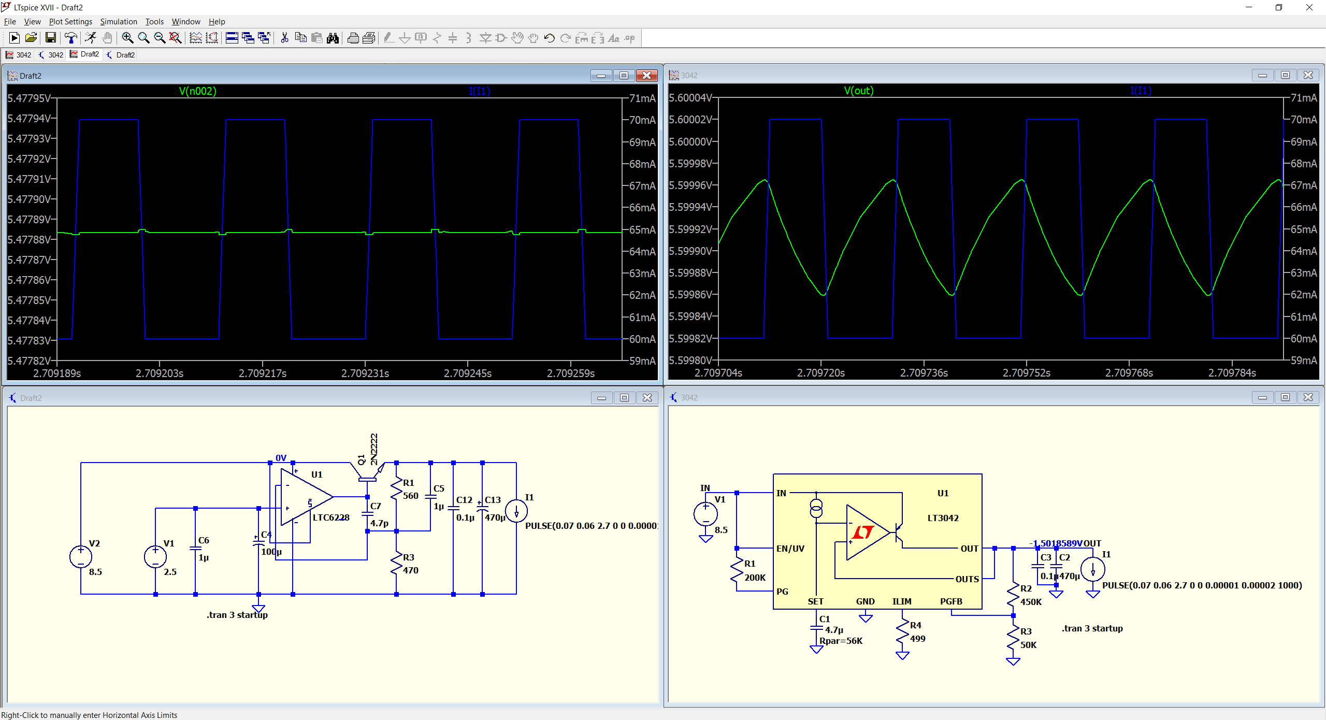Open the Plot Settings menu

[70, 21]
